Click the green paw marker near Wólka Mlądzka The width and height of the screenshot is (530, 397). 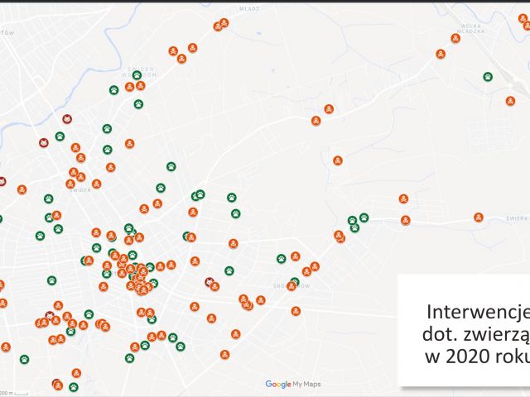point(488,77)
